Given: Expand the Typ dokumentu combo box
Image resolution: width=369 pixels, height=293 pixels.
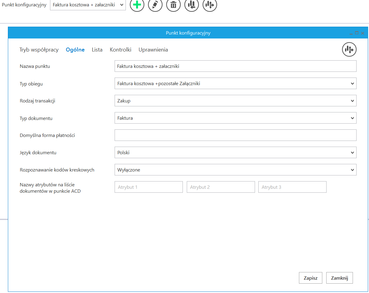Looking at the screenshot, I should click(x=235, y=118).
